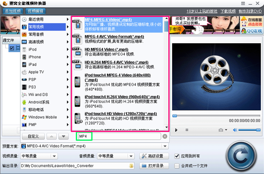Select the iPod menu category
The width and height of the screenshot is (264, 174).
46,50
